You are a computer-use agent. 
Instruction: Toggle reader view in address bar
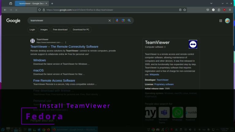point(180,10)
